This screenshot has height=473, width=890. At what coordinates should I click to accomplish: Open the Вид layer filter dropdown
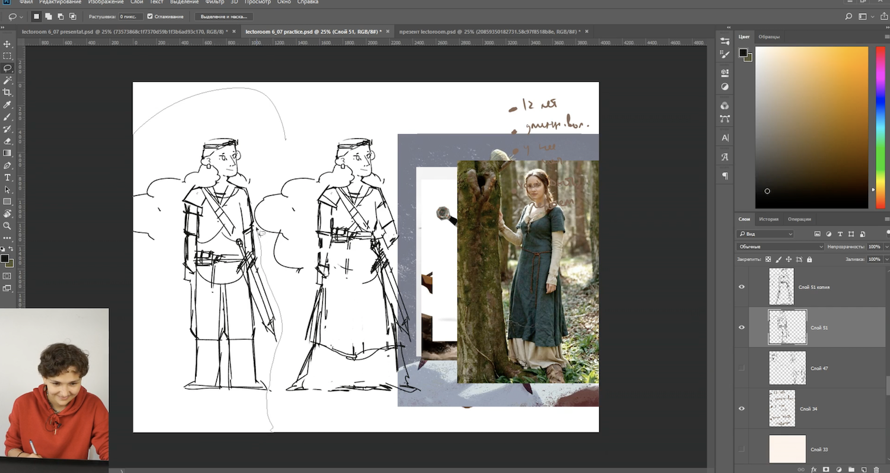(765, 234)
